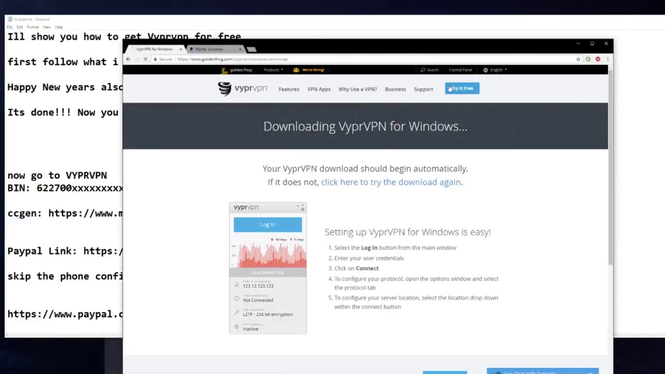Click 'now go to VYPRVPN' line in Notepad
This screenshot has width=665, height=374.
click(57, 176)
